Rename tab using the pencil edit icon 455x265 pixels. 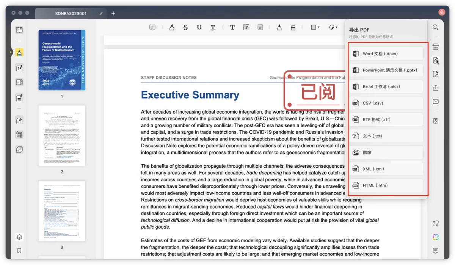pyautogui.click(x=101, y=14)
